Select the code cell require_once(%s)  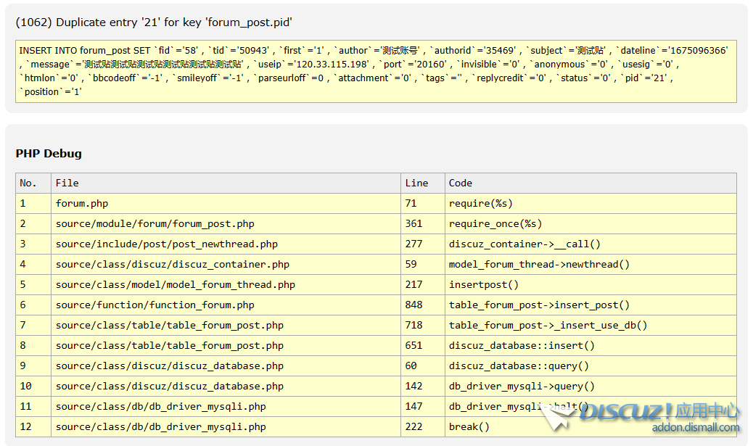click(x=495, y=223)
